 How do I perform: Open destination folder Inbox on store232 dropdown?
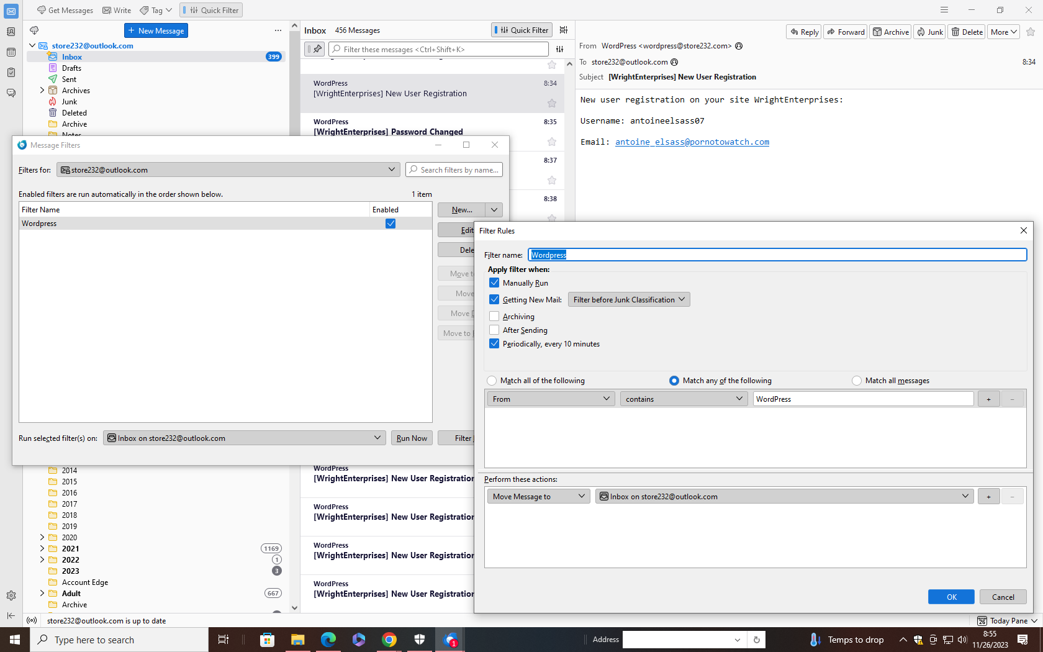(x=784, y=496)
